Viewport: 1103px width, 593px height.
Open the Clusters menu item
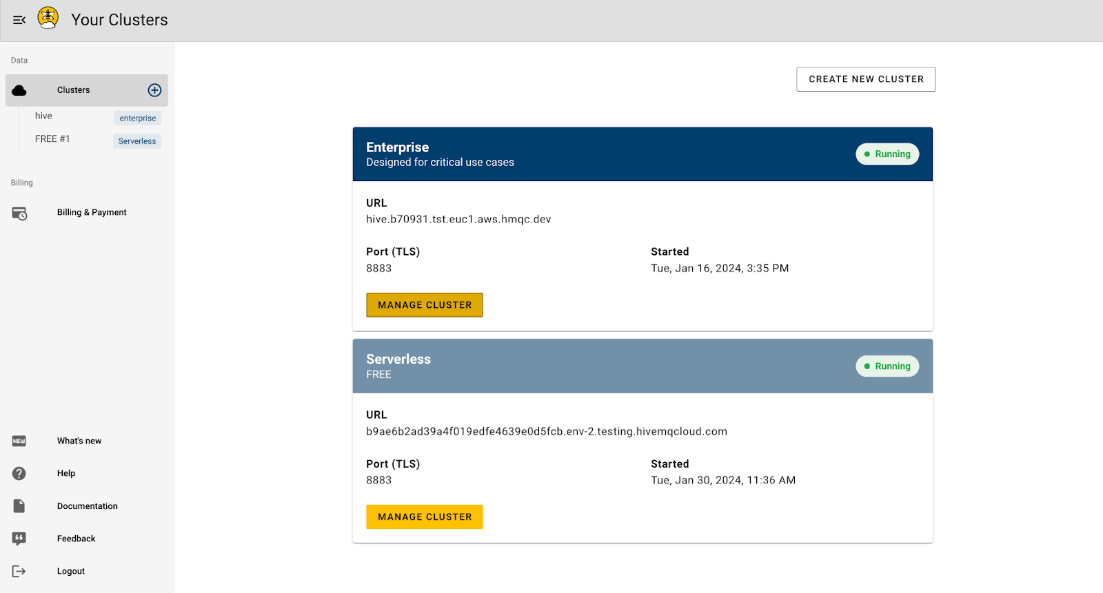point(87,90)
